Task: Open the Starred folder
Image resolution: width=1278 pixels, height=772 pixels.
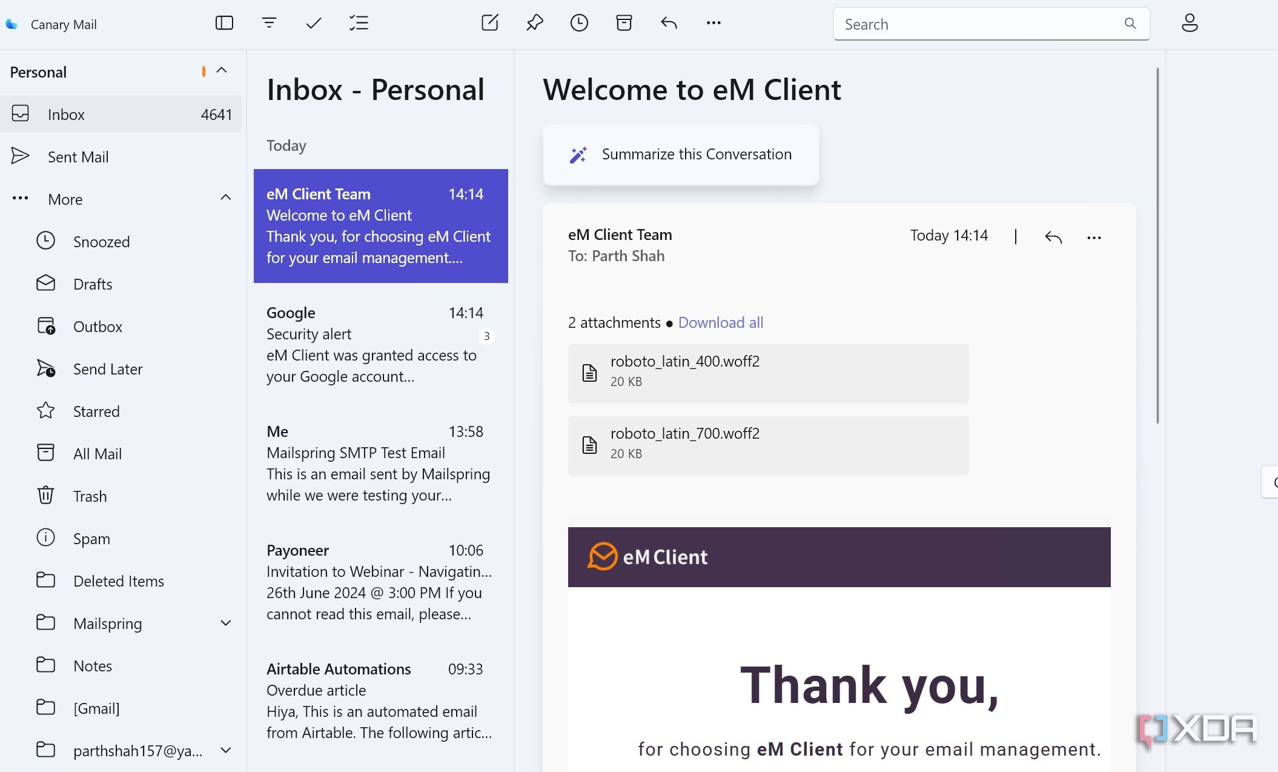Action: (96, 411)
